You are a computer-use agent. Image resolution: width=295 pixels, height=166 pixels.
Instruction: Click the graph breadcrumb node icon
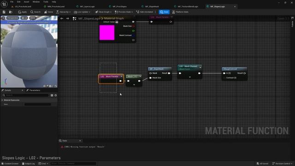coord(75,18)
